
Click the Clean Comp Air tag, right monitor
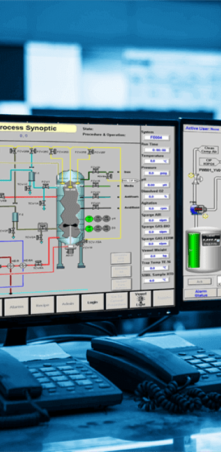tap(209, 150)
